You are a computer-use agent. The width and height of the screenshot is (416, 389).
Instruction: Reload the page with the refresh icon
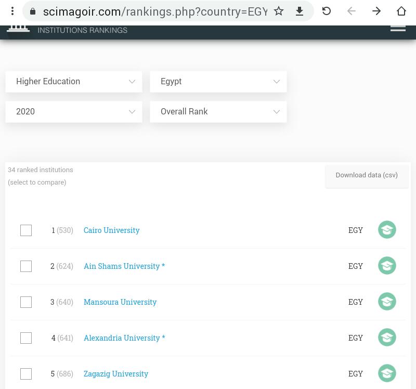(x=327, y=11)
